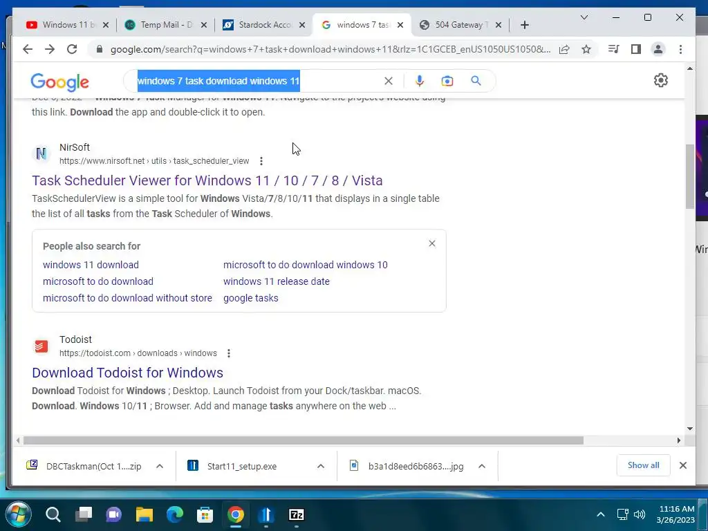Open Start11 app icon on taskbar

coord(266,514)
